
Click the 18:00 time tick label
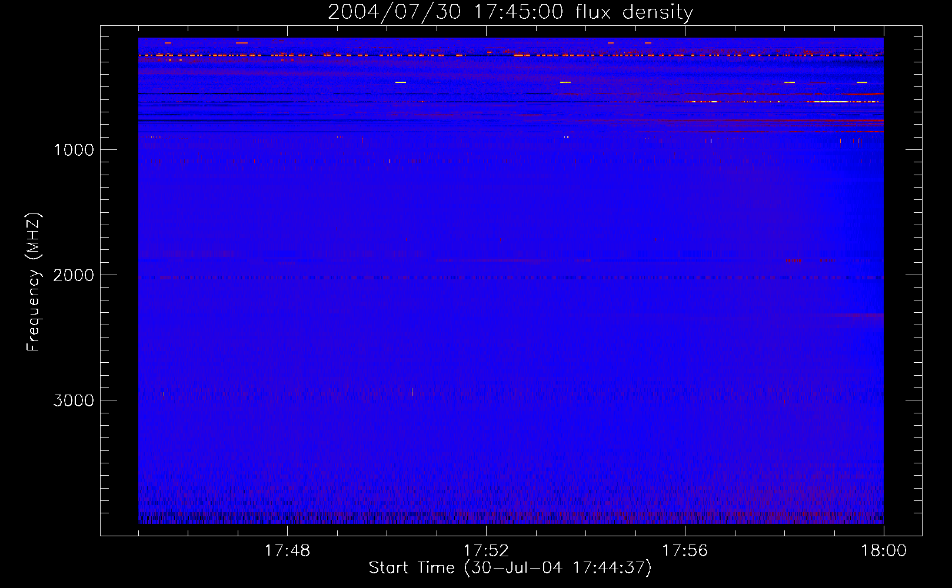(884, 551)
